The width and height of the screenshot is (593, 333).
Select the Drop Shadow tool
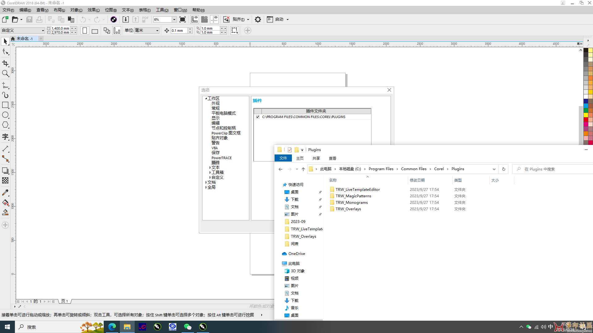point(5,171)
